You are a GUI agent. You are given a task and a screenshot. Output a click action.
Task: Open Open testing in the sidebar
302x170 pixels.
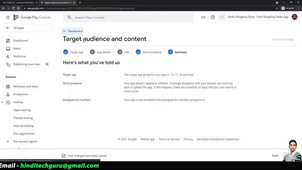[22, 110]
